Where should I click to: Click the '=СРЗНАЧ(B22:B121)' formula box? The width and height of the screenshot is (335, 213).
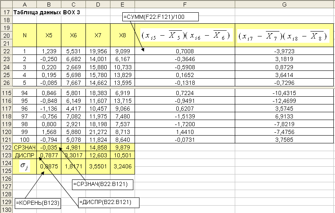[x=103, y=185]
